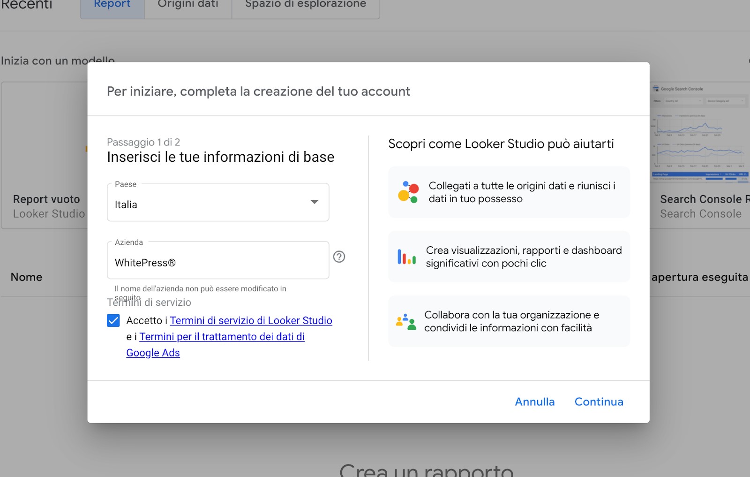750x477 pixels.
Task: Click the Continua button
Action: point(599,401)
